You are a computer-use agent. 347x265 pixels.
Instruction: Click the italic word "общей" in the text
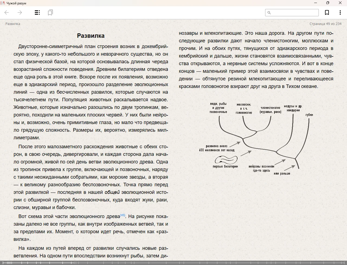pos(112,192)
